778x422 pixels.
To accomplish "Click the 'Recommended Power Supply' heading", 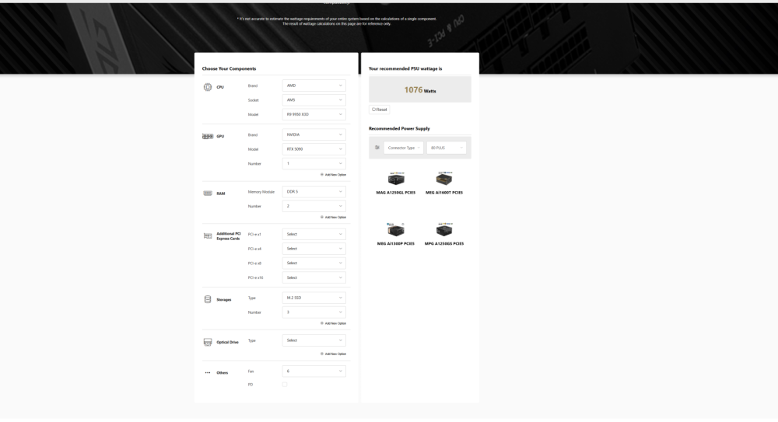I will click(399, 129).
